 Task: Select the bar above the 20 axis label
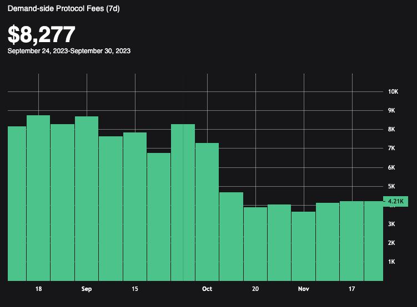pos(255,244)
